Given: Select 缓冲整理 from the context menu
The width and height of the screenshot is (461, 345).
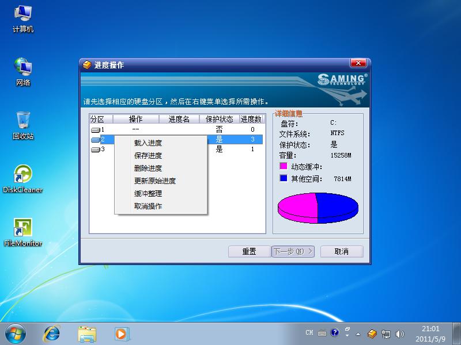Looking at the screenshot, I should pos(148,194).
